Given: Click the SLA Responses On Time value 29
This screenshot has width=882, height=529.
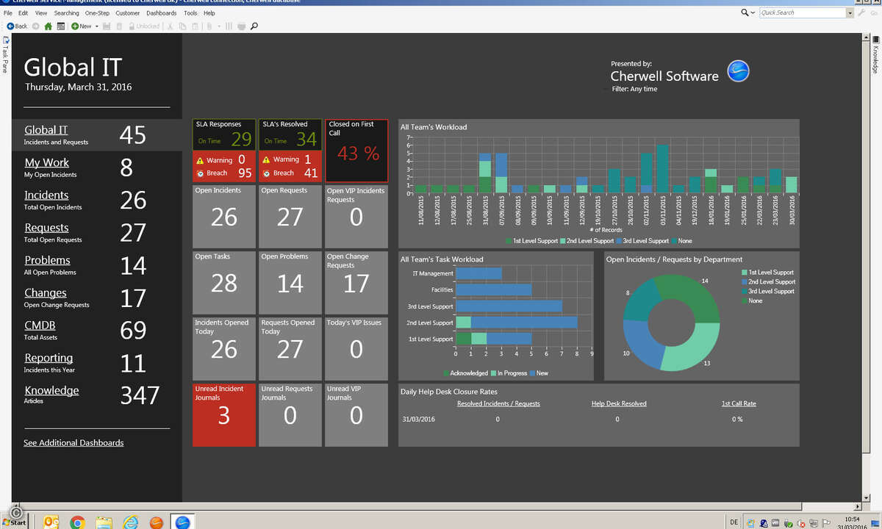Looking at the screenshot, I should [x=241, y=140].
